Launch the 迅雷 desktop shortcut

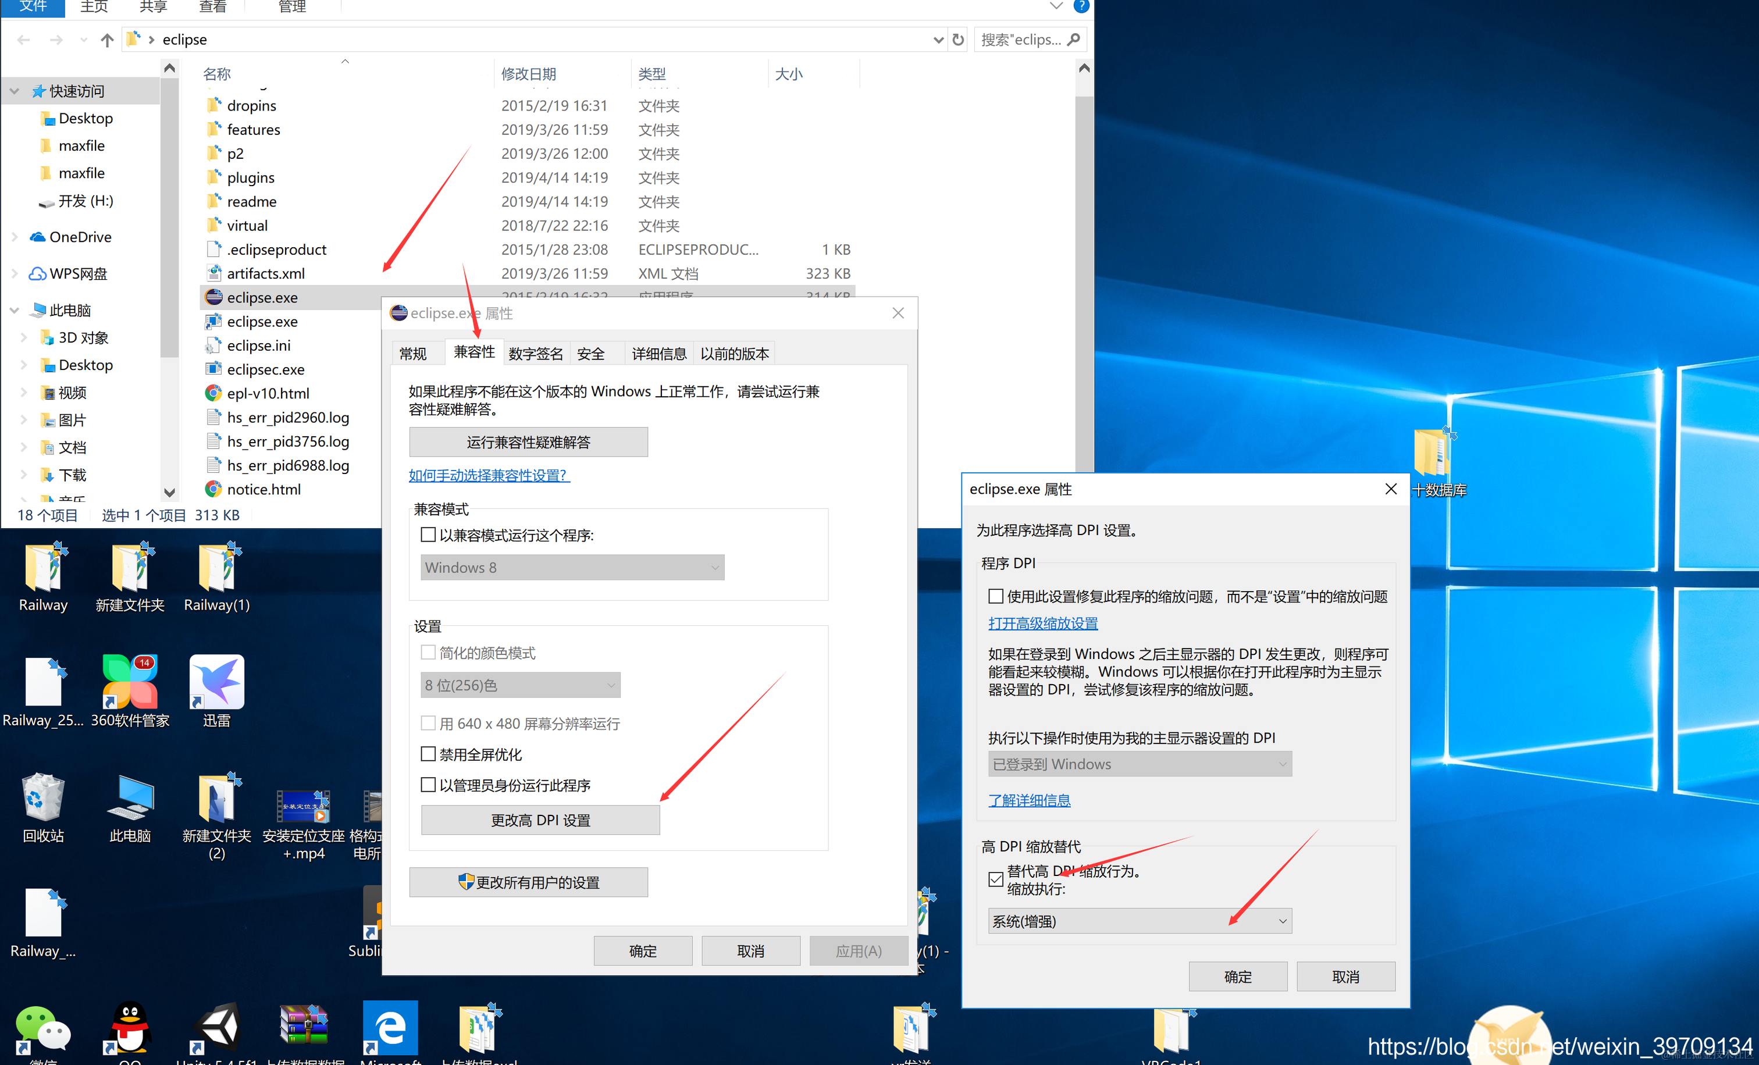pos(216,682)
